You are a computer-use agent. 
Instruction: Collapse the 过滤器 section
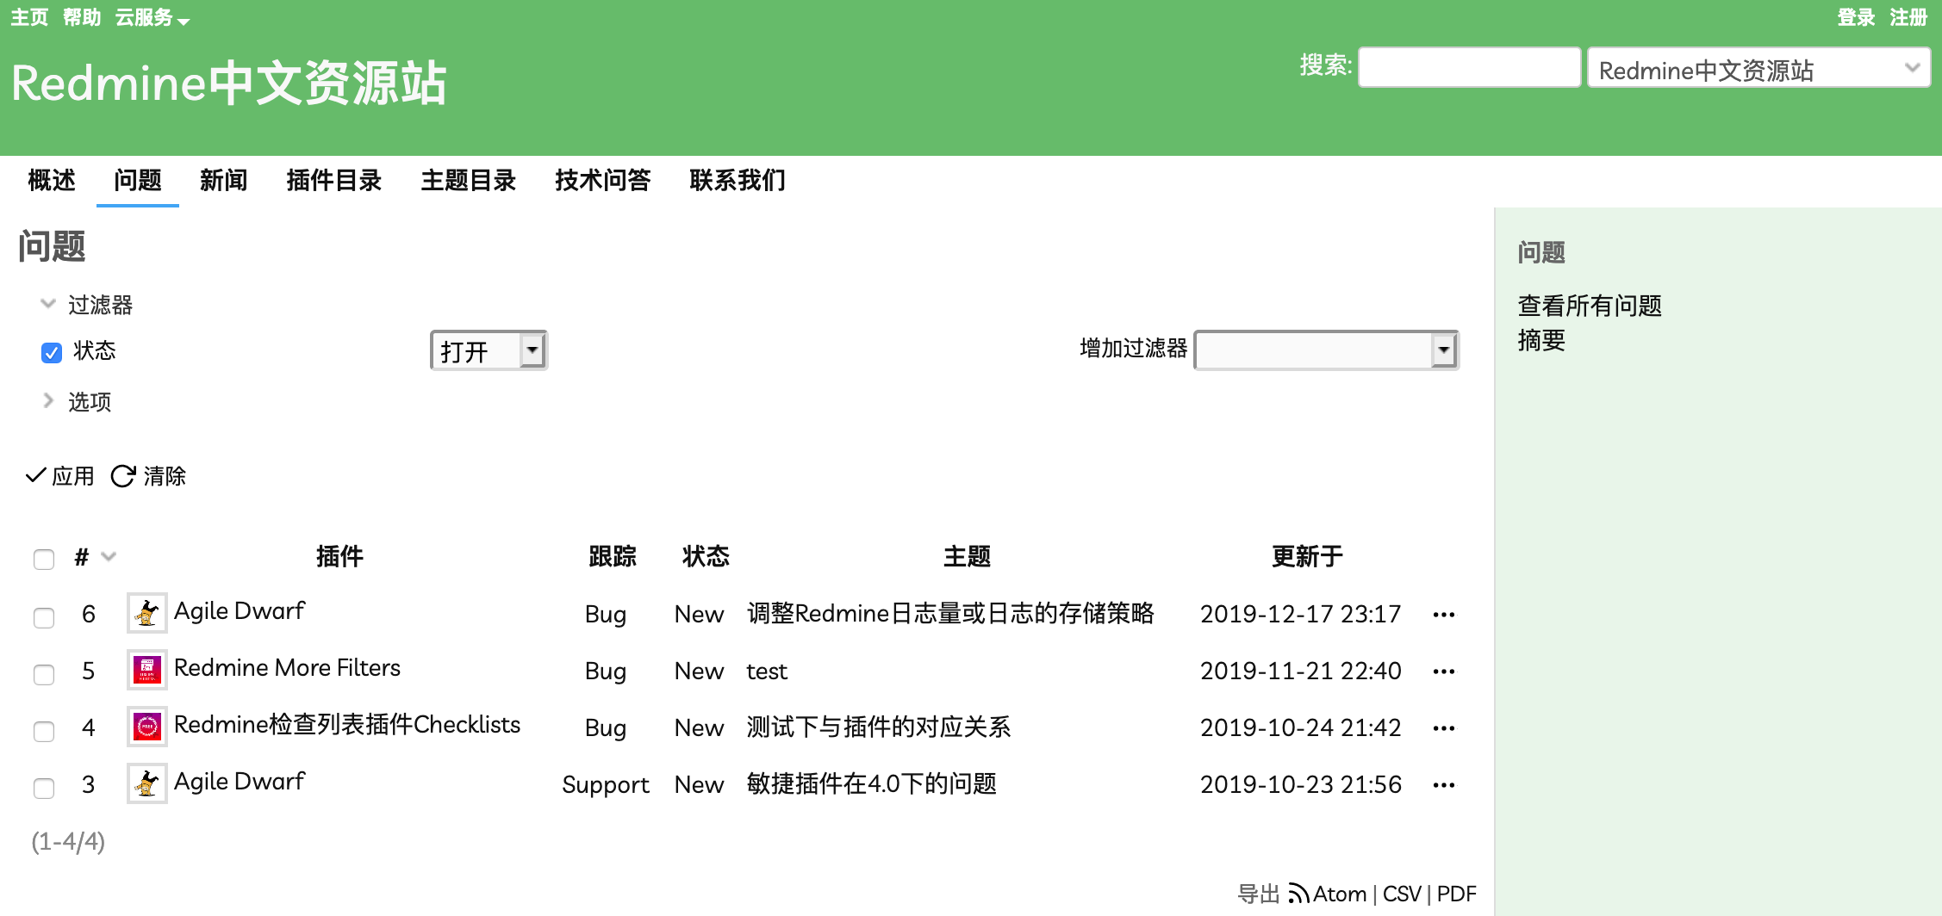tap(86, 305)
